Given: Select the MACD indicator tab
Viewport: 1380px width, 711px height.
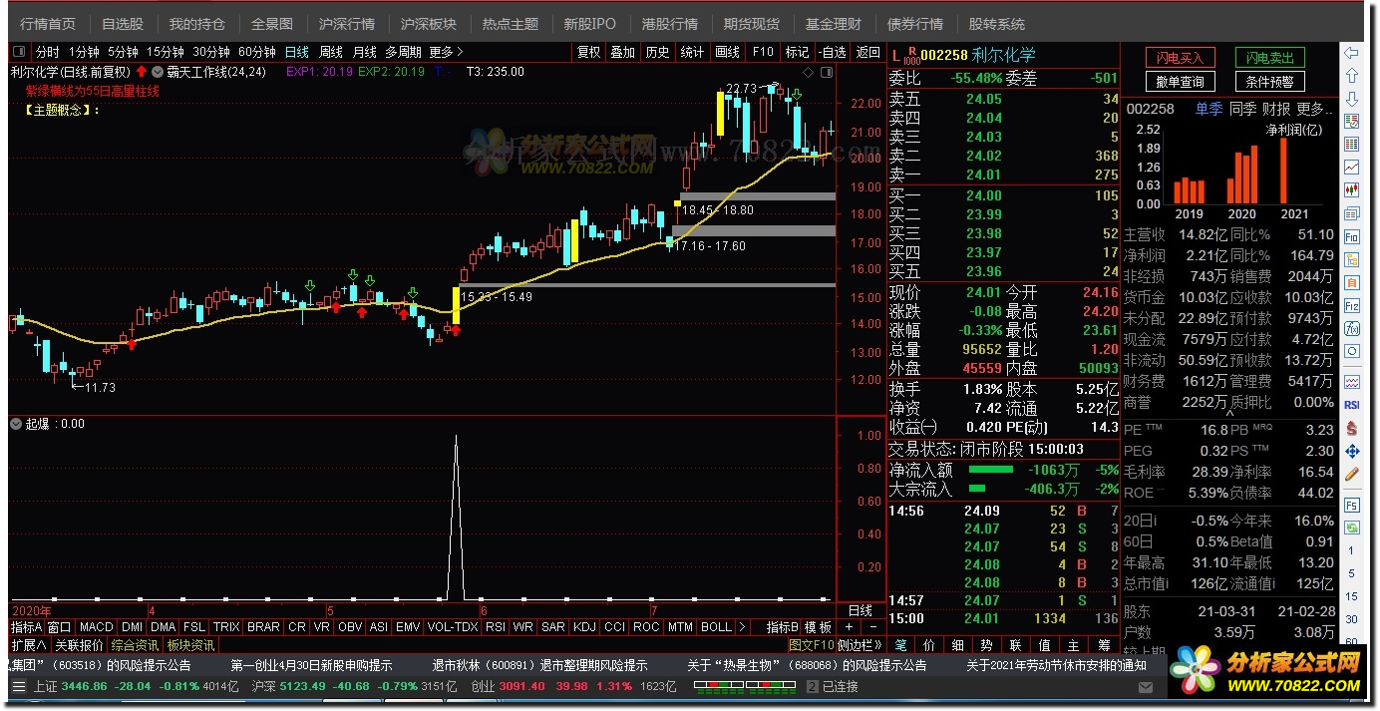Looking at the screenshot, I should pos(97,627).
